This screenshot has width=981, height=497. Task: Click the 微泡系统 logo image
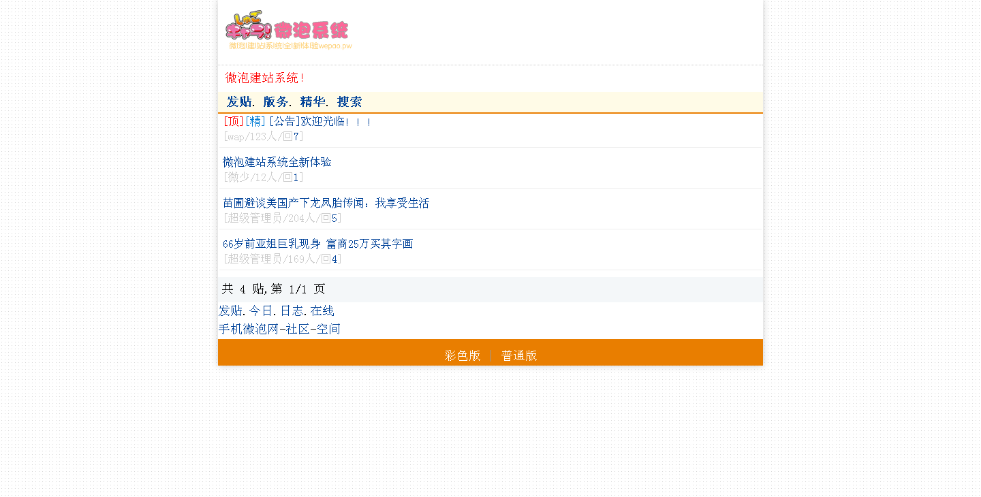tap(288, 31)
